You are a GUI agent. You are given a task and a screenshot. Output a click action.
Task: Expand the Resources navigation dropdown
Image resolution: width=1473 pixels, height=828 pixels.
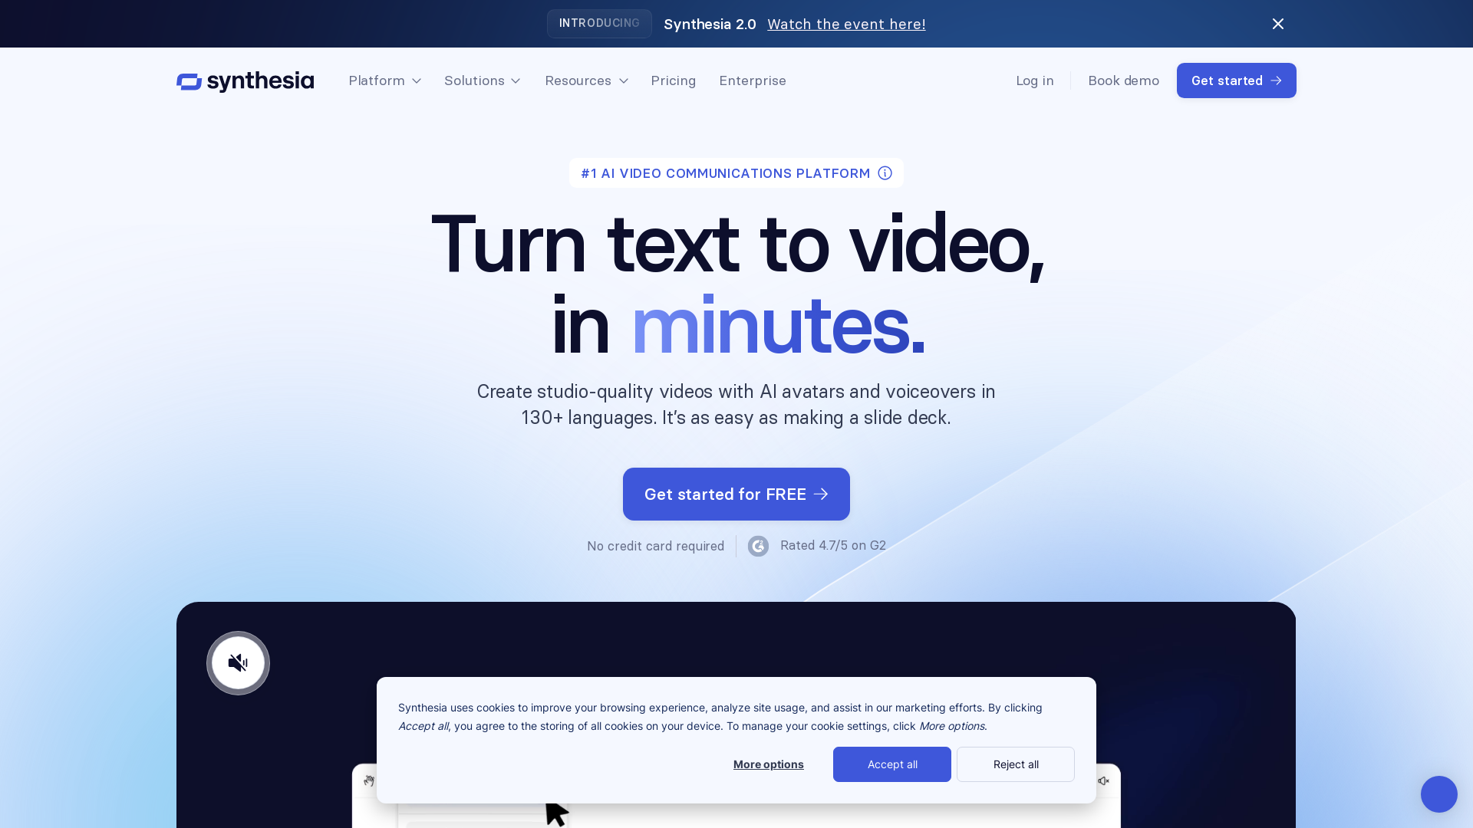(586, 80)
